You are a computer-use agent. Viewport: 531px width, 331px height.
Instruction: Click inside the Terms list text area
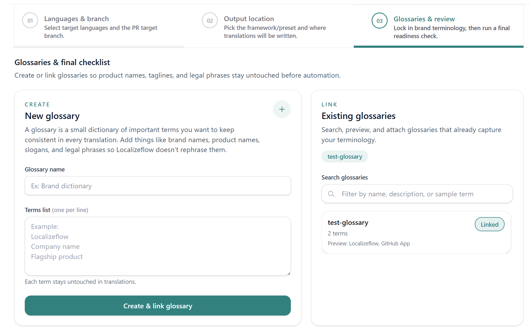click(x=158, y=245)
